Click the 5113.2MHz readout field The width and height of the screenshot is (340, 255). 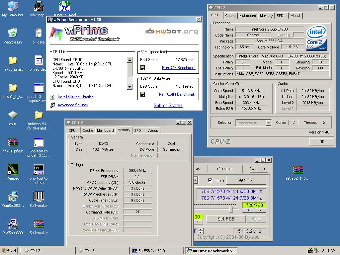[250, 231]
